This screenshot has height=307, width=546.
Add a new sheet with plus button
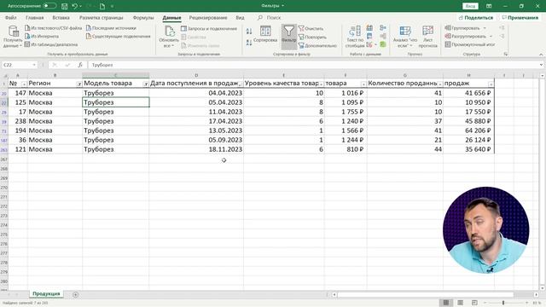click(75, 294)
